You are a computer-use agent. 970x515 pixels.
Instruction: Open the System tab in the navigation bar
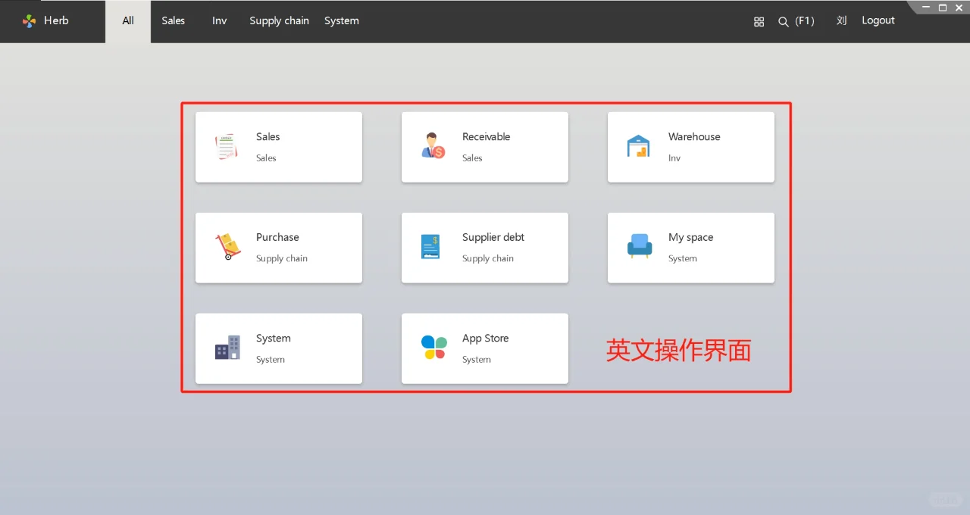341,21
